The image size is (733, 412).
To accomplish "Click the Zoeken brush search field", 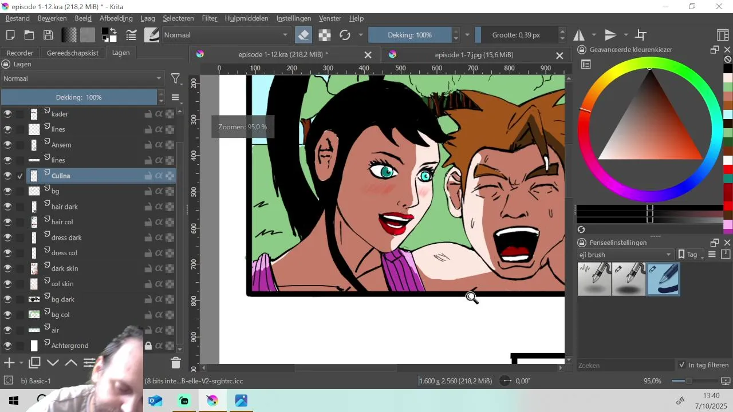I will (x=626, y=365).
